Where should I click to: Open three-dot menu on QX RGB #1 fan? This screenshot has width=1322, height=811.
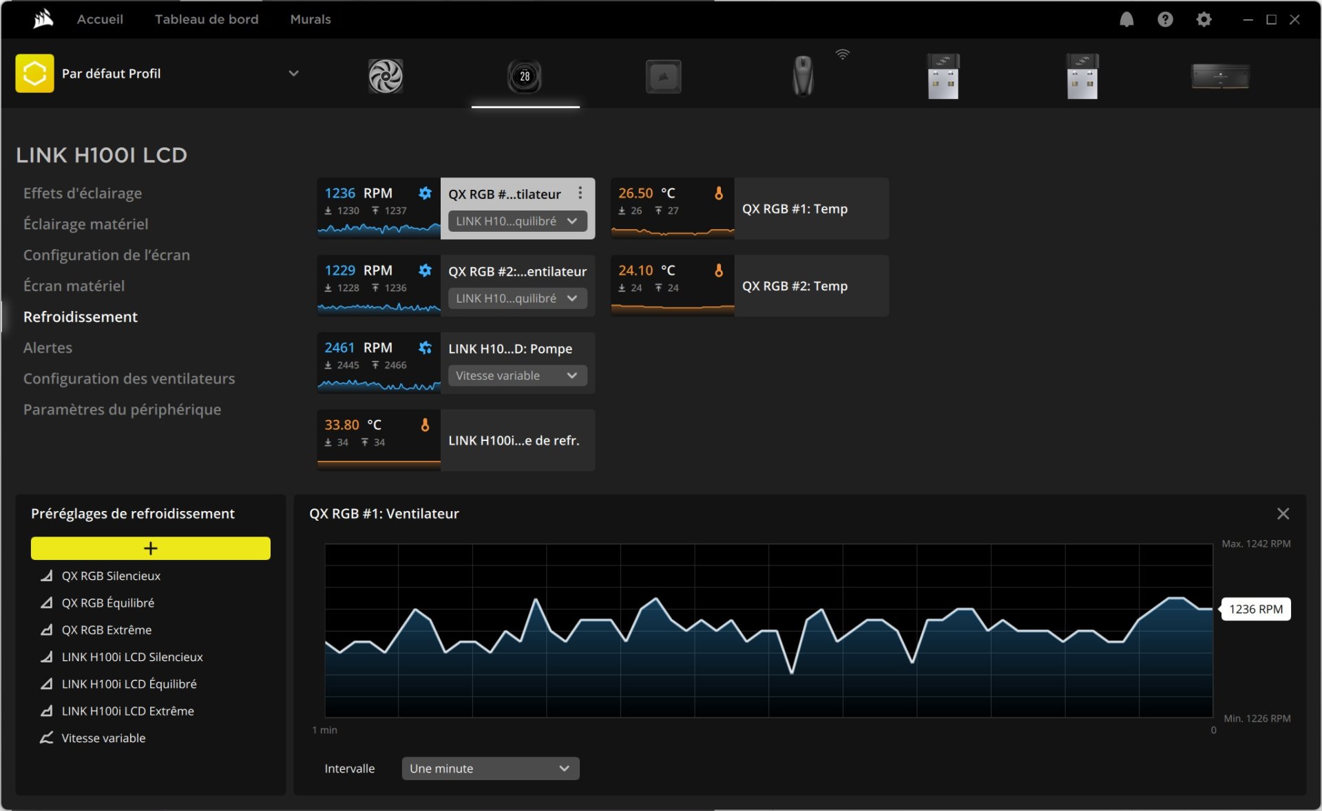click(x=580, y=193)
